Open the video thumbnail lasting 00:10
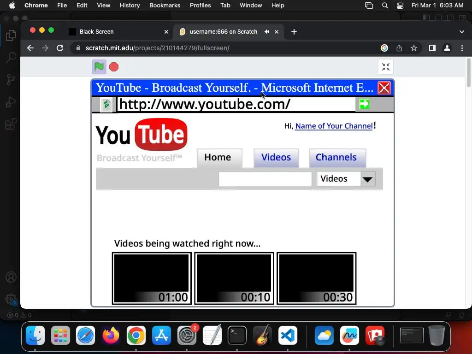472x354 pixels. pyautogui.click(x=234, y=278)
